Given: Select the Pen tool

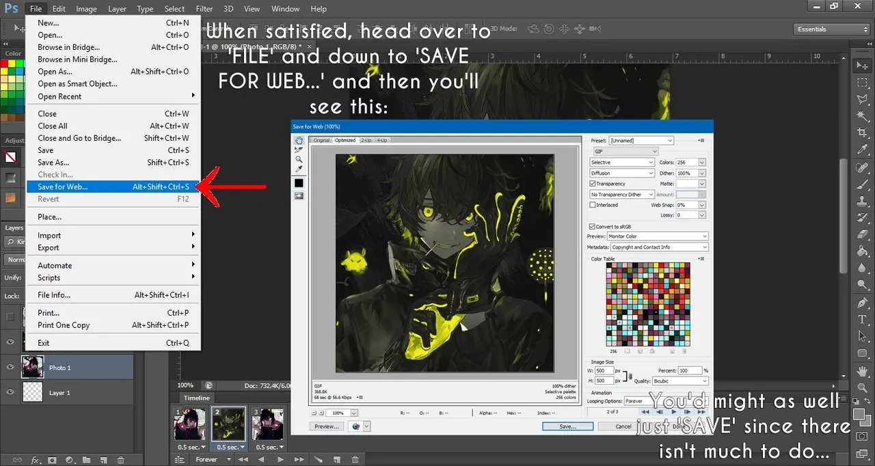Looking at the screenshot, I should point(862,303).
